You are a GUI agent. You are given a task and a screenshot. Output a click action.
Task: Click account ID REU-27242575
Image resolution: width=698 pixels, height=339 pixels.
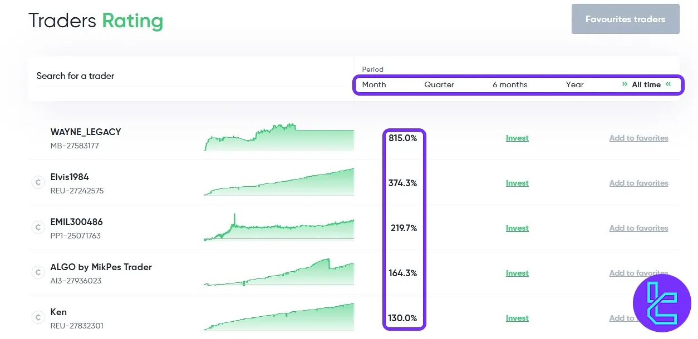point(77,191)
